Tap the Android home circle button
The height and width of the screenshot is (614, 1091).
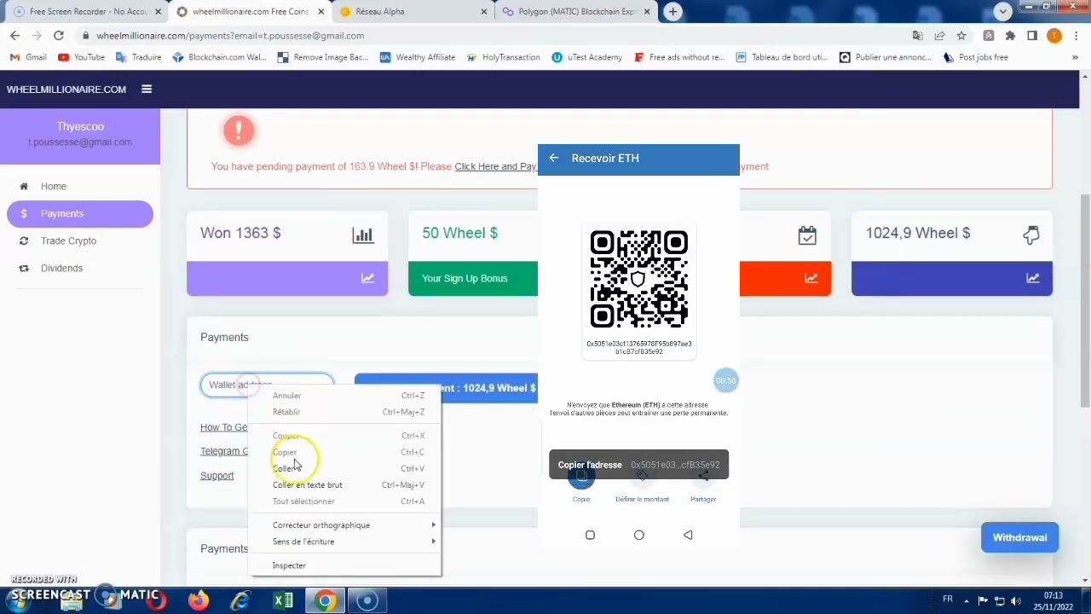coord(639,535)
